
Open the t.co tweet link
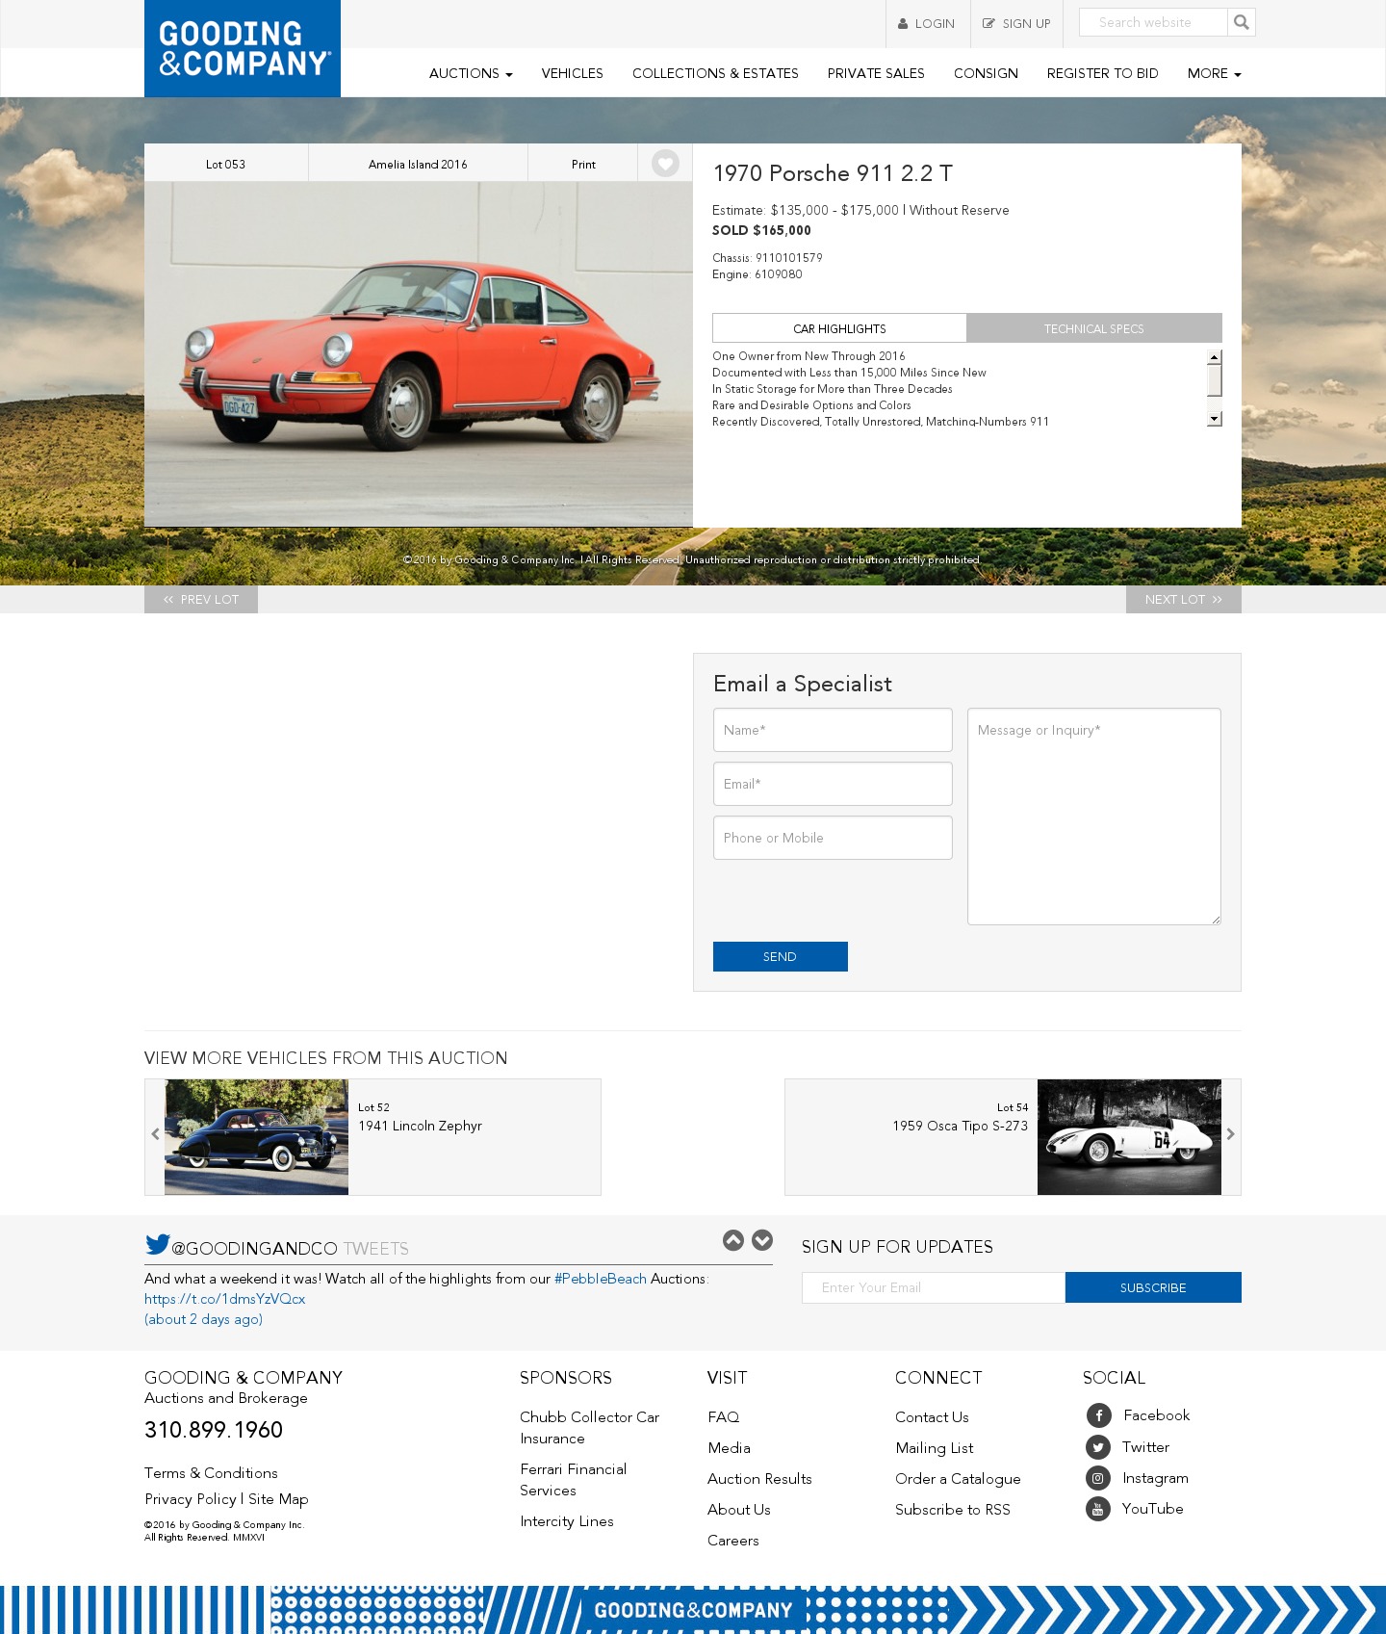(x=225, y=1299)
